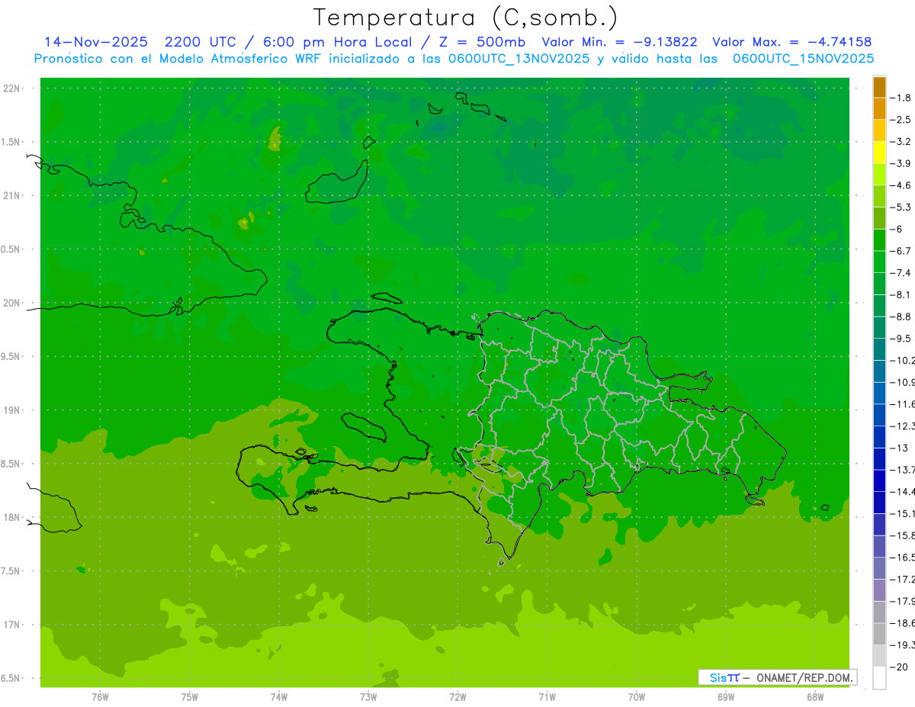Click the '20N' latitude label
Screen dimensions: 915x707
click(x=12, y=303)
